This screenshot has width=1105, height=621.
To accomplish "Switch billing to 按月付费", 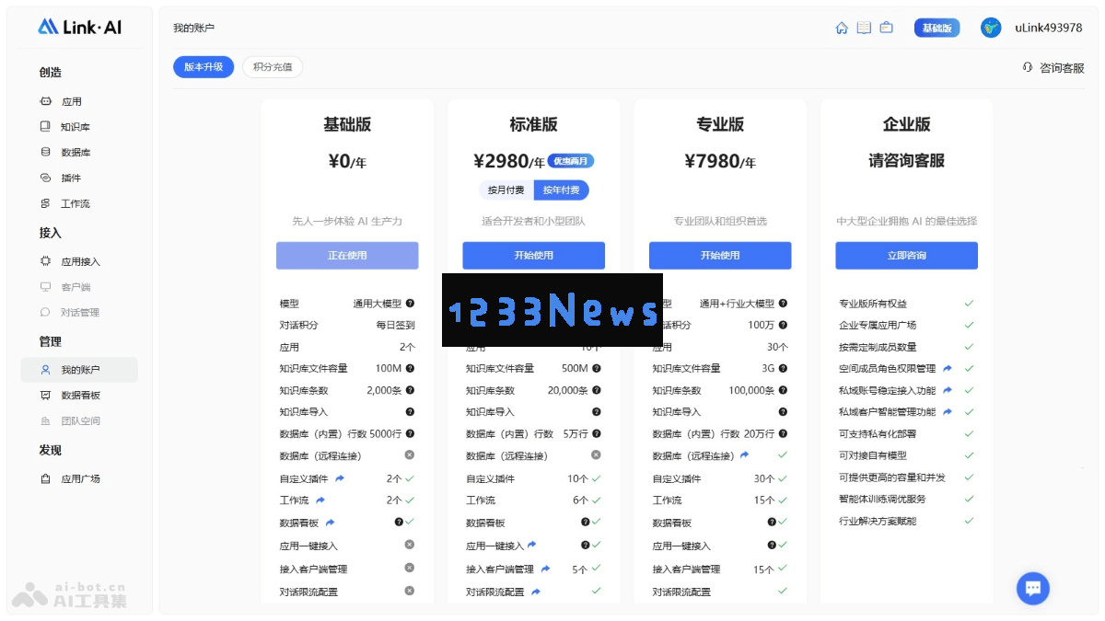I will click(506, 190).
